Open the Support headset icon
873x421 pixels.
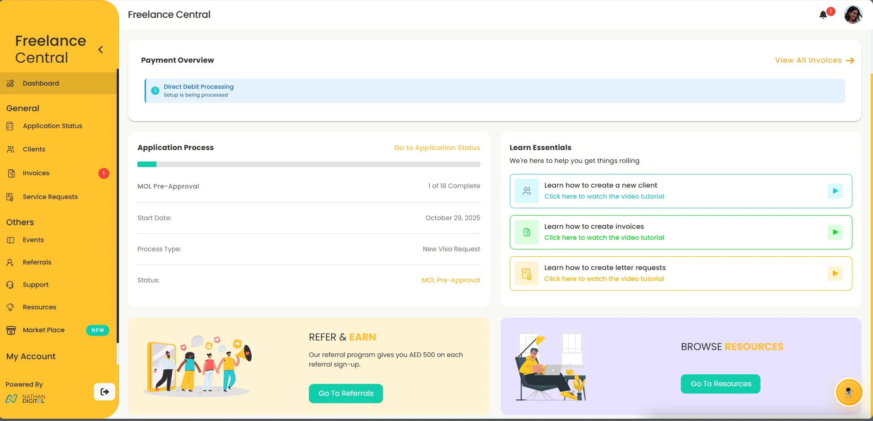point(10,285)
